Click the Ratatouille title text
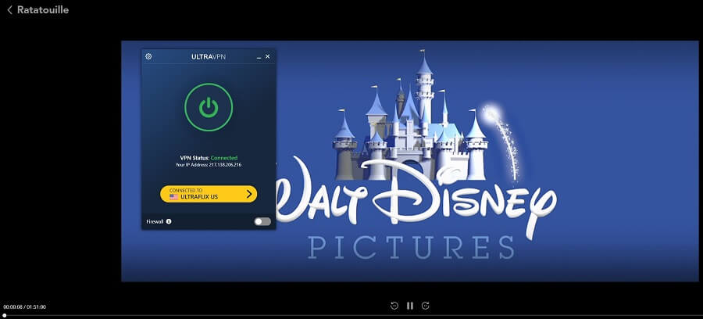Viewport: 703px width, 319px height. [43, 10]
